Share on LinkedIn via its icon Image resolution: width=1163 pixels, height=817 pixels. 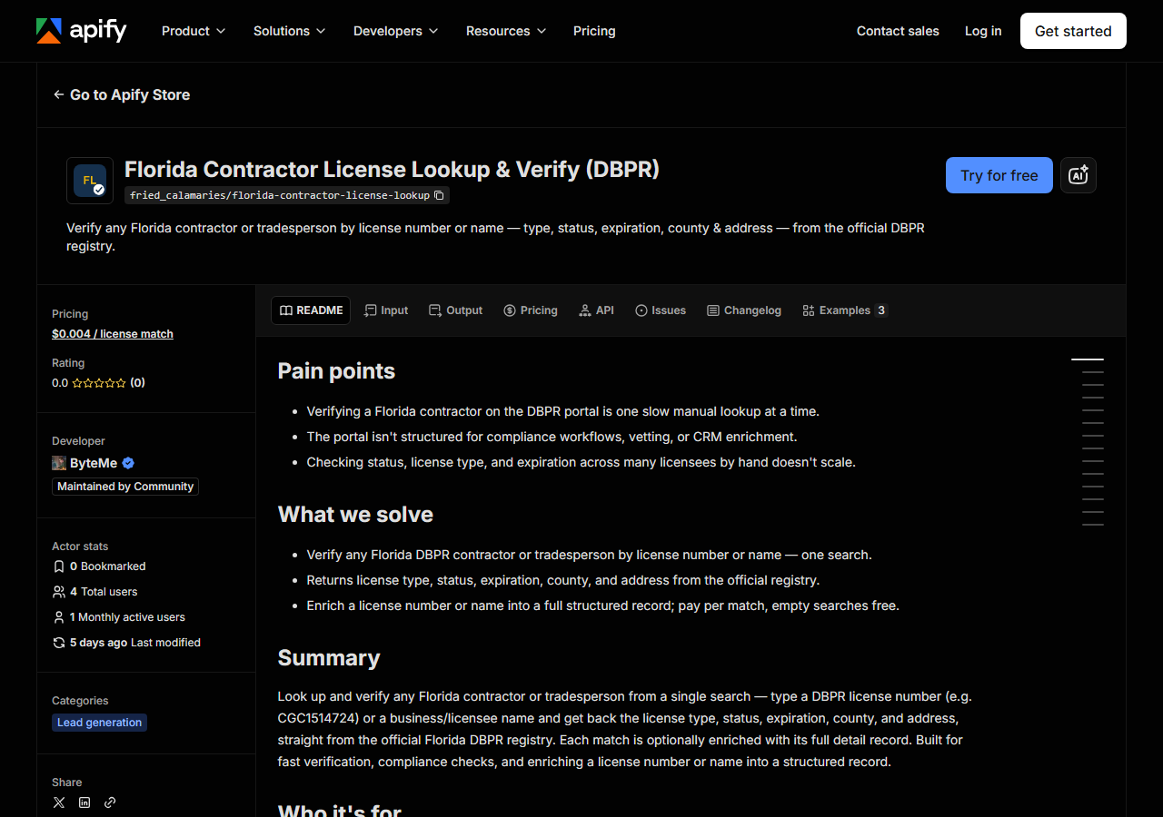(x=84, y=802)
